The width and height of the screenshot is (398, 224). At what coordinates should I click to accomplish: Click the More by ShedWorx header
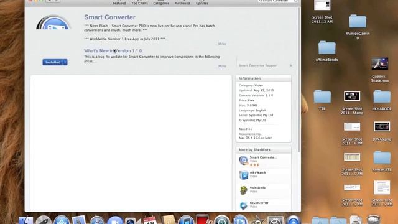(264, 150)
